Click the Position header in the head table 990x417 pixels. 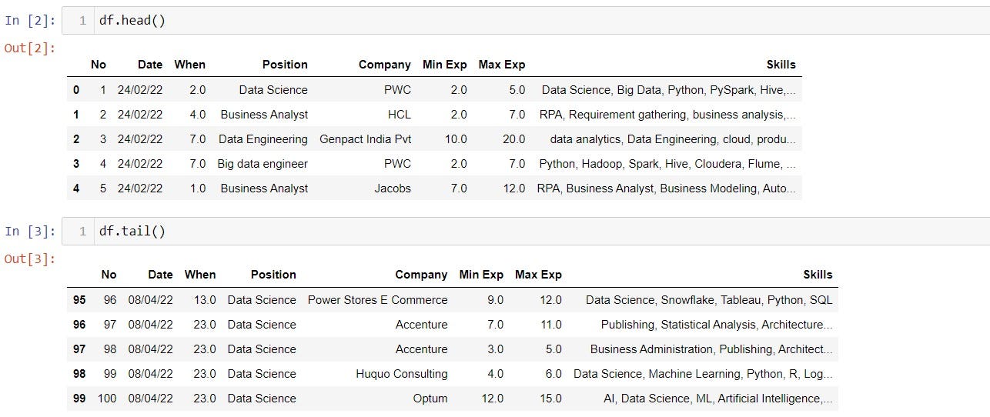285,65
